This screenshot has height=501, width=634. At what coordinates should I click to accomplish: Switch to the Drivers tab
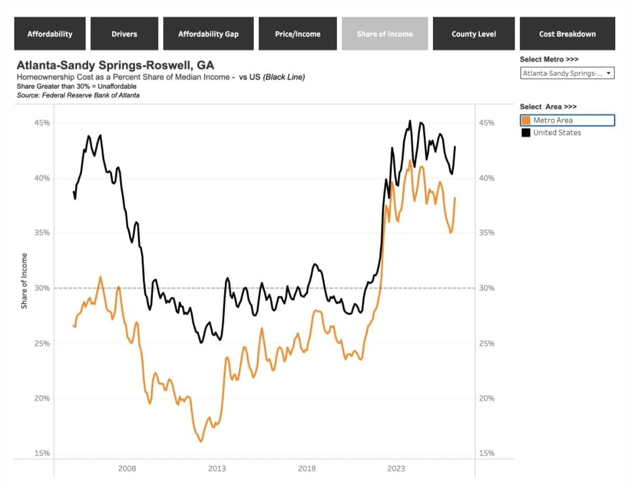[x=124, y=34]
